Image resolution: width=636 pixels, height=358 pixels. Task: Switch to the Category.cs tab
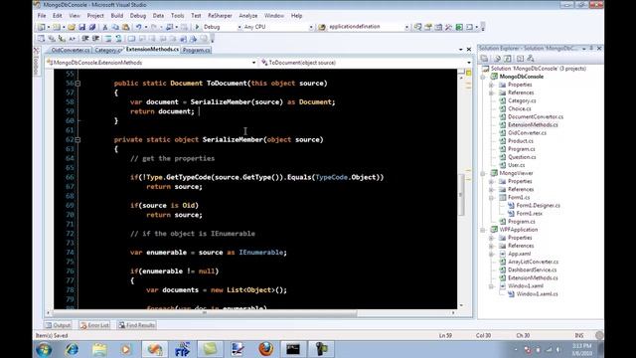108,50
